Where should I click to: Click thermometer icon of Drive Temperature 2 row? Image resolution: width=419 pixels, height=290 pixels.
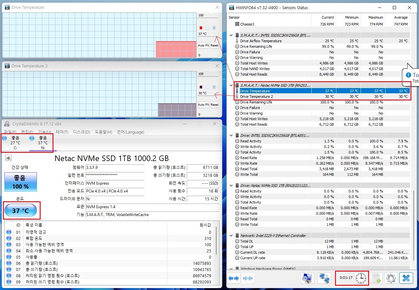(237, 97)
